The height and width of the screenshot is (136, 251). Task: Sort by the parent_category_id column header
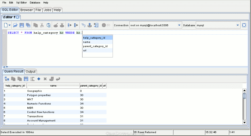click(x=91, y=86)
